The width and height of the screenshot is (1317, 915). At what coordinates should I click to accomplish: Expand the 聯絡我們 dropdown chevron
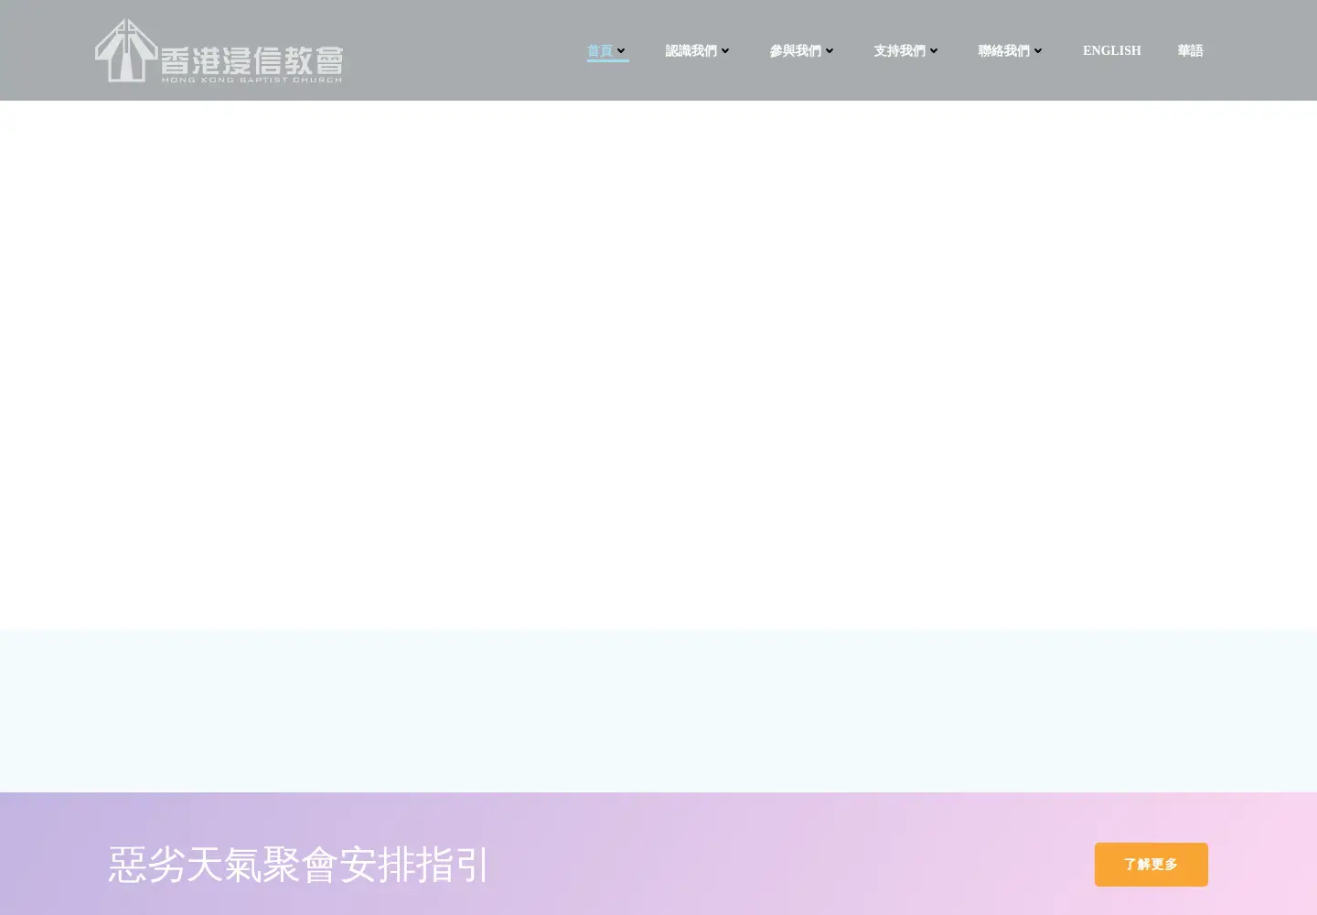(x=1038, y=51)
